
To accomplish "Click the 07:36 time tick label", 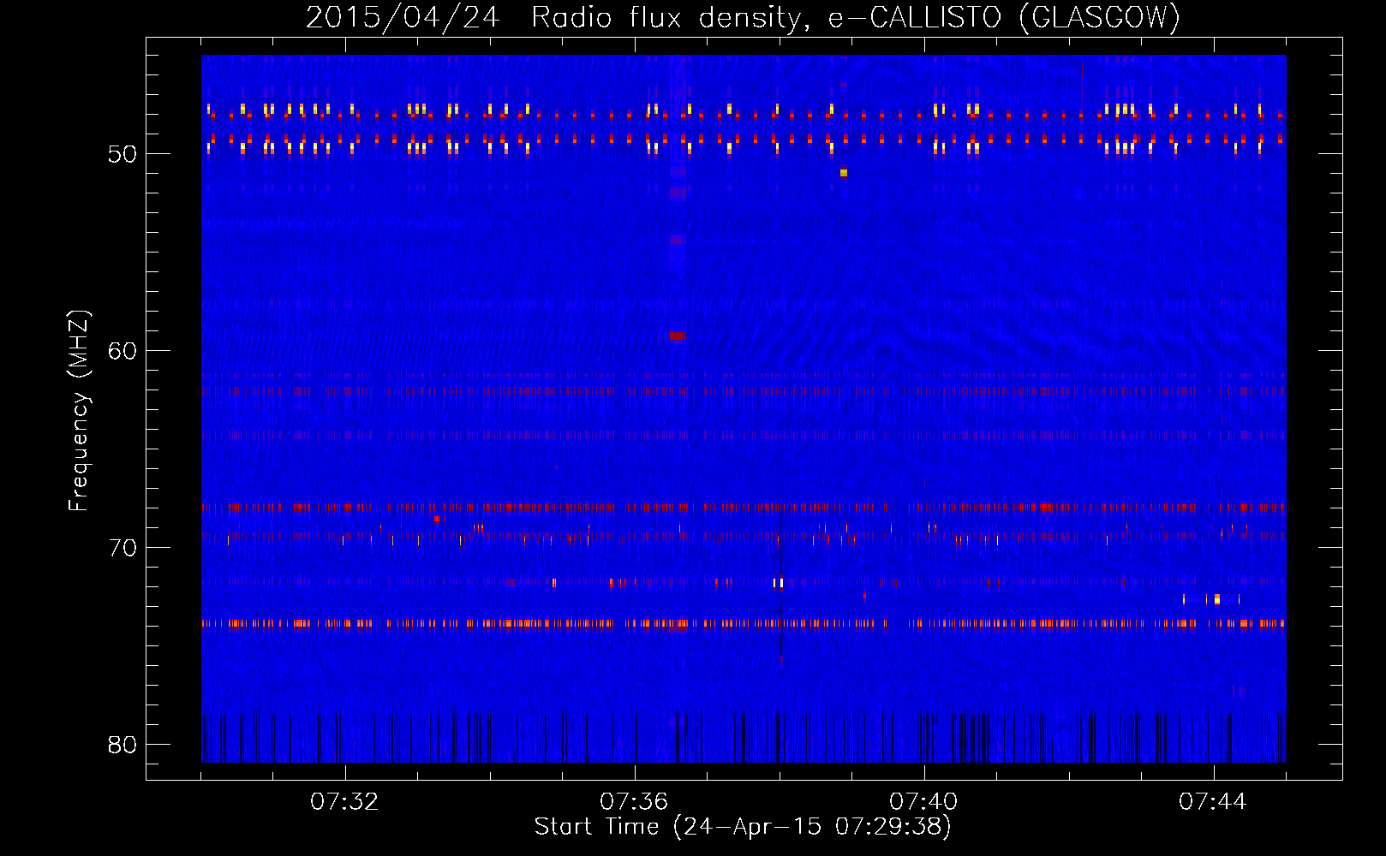I will tap(634, 802).
